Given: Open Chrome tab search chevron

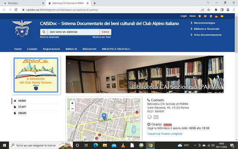Looking at the screenshot, I should pyautogui.click(x=208, y=3).
